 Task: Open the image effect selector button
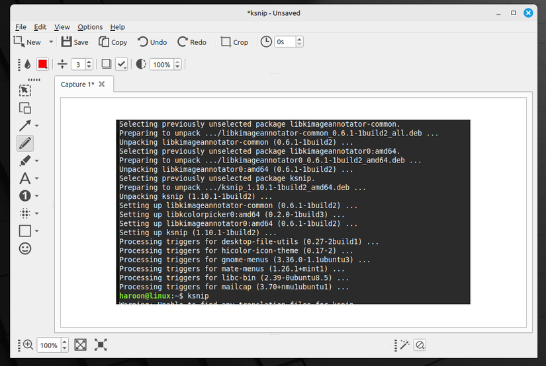[420, 345]
